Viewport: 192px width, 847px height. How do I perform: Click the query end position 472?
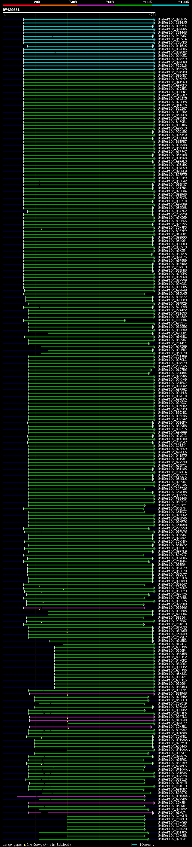[151, 15]
